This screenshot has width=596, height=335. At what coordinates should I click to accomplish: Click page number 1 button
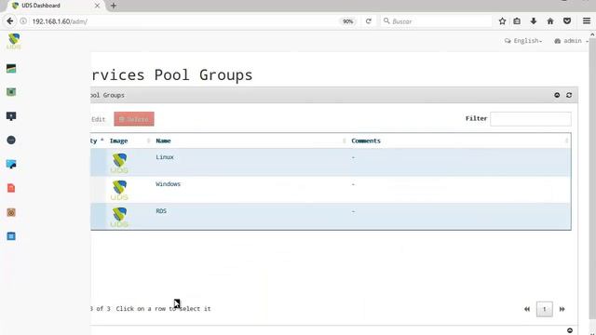(544, 309)
